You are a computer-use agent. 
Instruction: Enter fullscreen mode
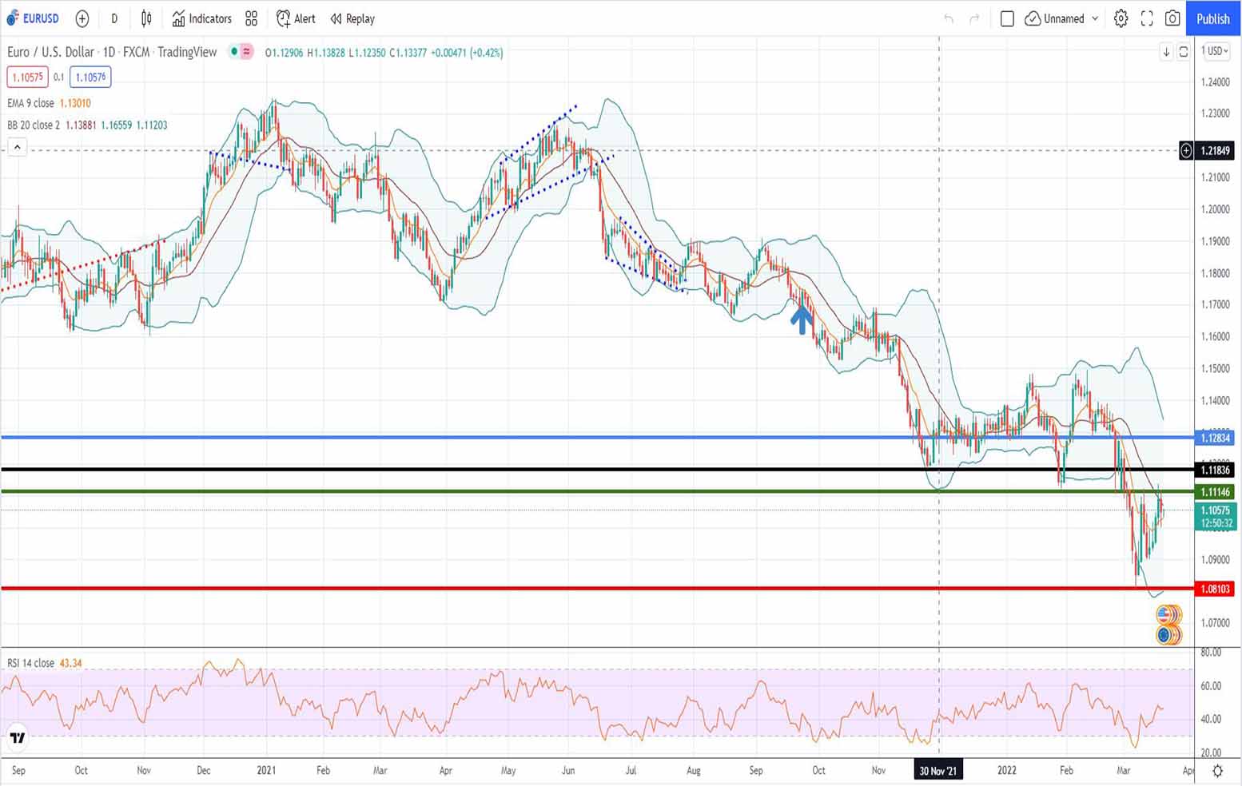(1147, 18)
